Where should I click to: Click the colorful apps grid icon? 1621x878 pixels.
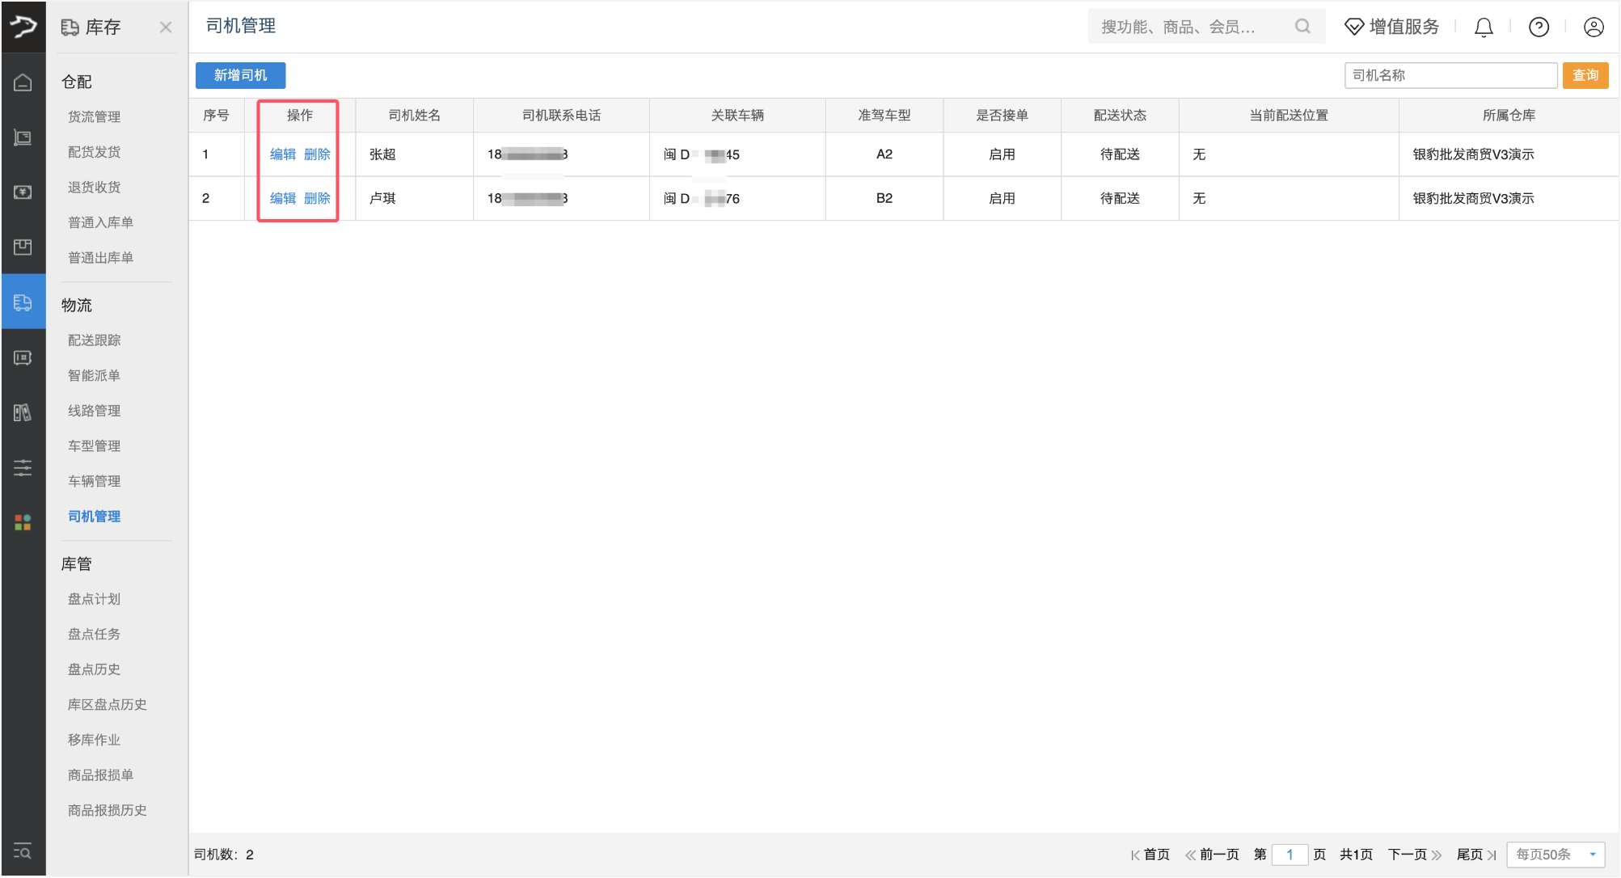coord(23,522)
